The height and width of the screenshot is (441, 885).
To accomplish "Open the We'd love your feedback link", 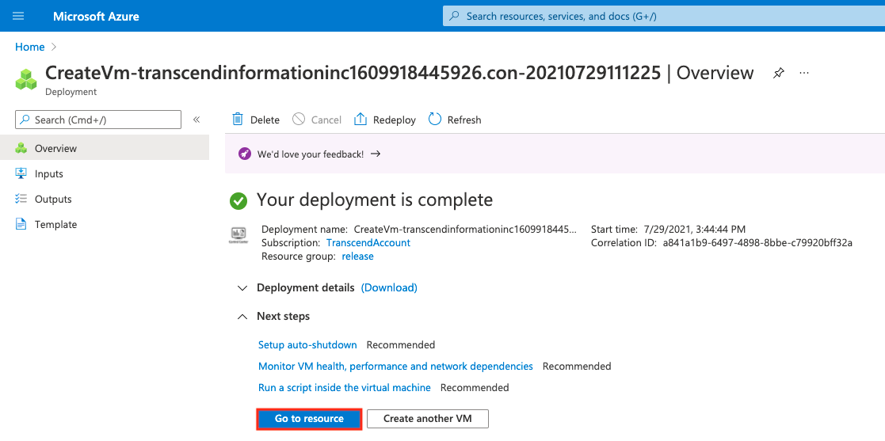I will pos(311,154).
